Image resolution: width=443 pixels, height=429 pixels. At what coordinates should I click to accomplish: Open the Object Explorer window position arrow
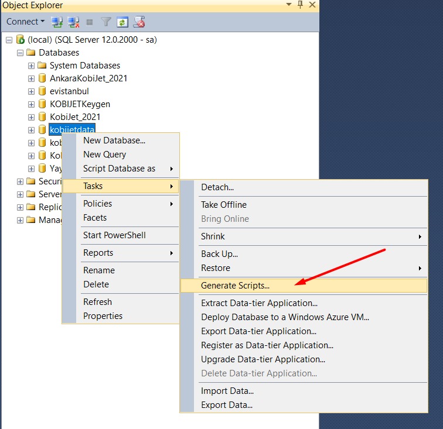pos(288,5)
